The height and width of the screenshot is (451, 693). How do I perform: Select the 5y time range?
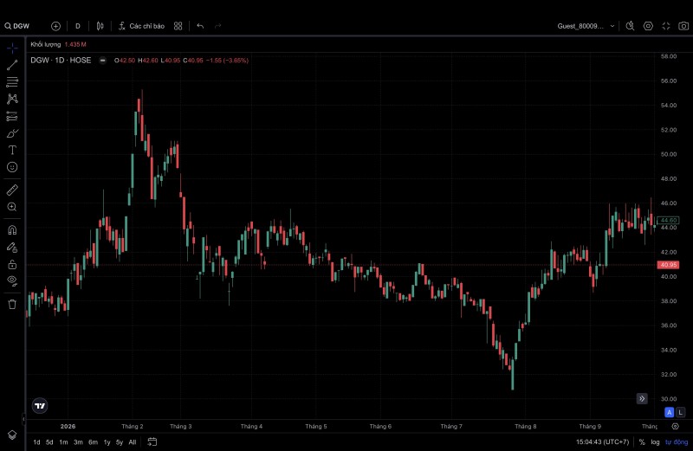coord(120,442)
